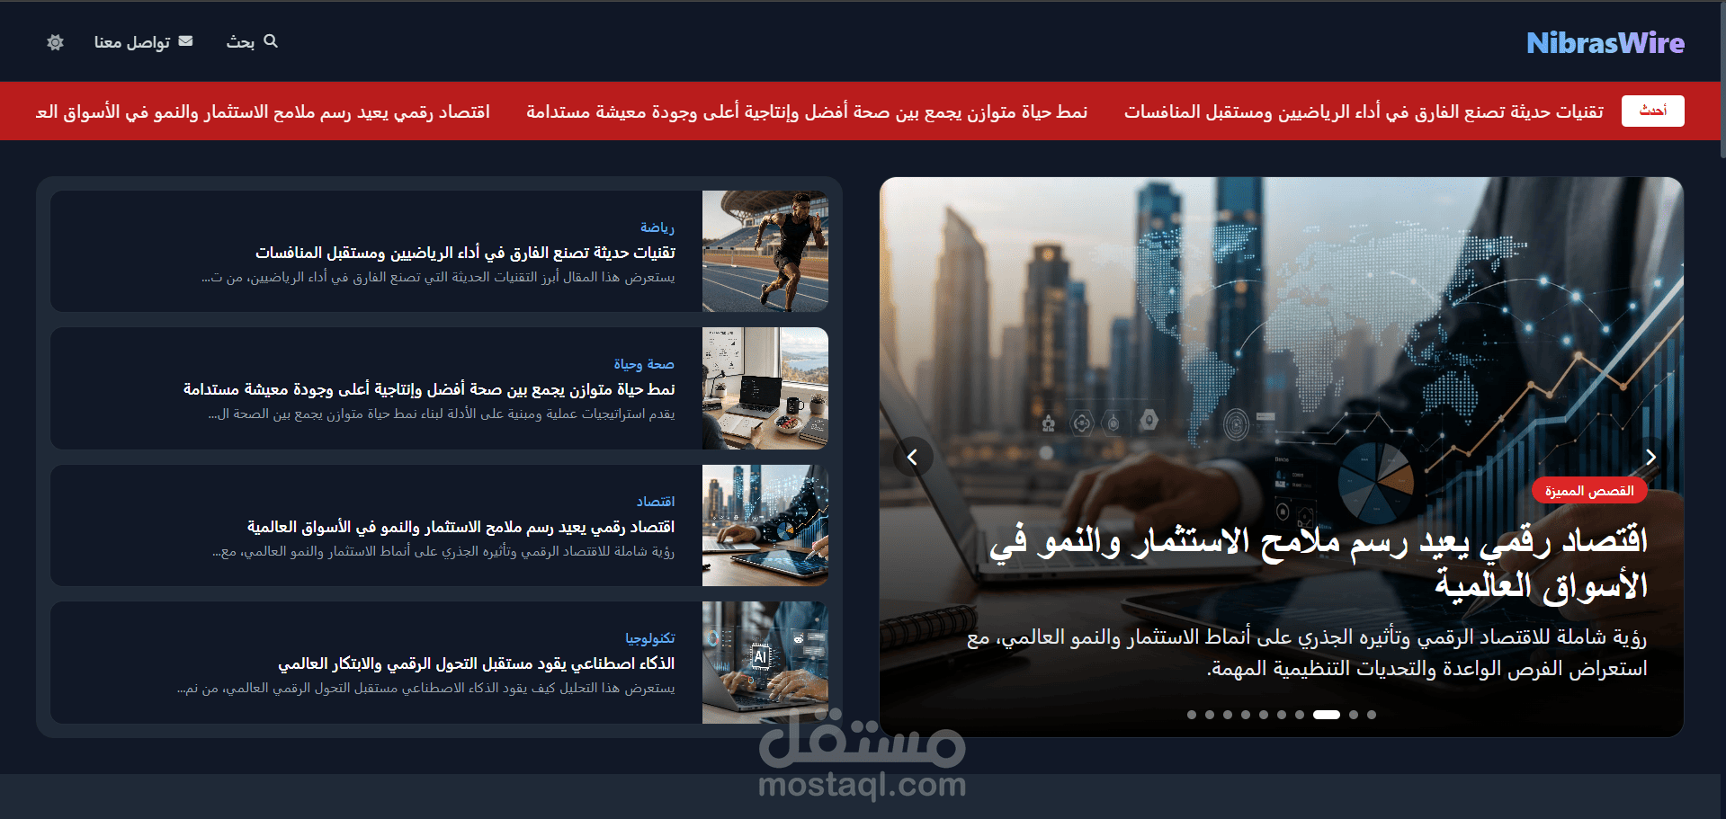
Task: Select the صحة وحياة category label
Action: [644, 364]
